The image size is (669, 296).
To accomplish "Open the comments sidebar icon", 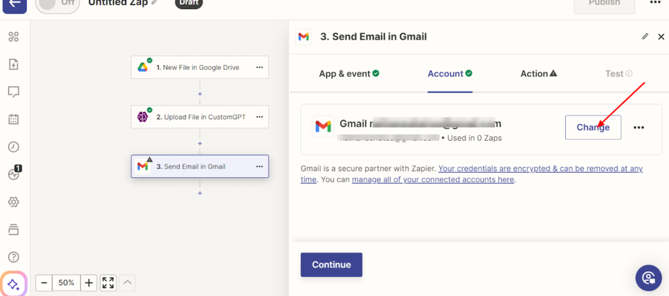I will (x=14, y=91).
